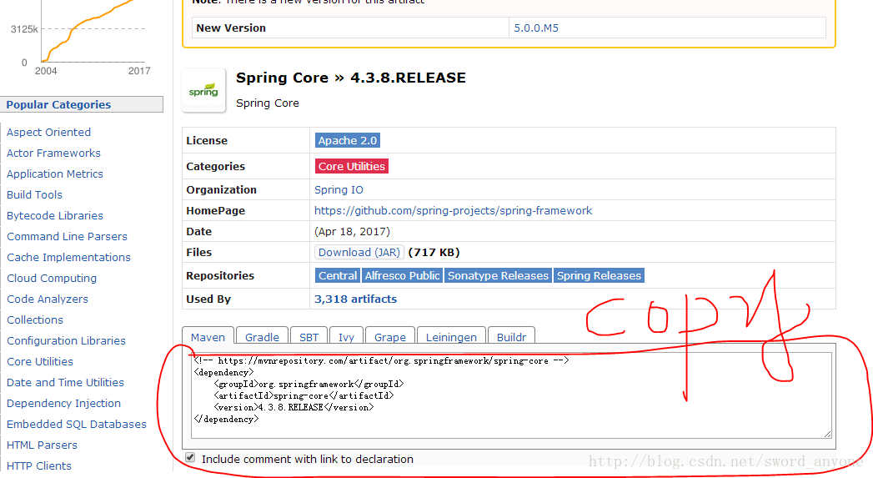Visit the spring-framework GitHub homepage link
The width and height of the screenshot is (873, 478).
pos(454,210)
